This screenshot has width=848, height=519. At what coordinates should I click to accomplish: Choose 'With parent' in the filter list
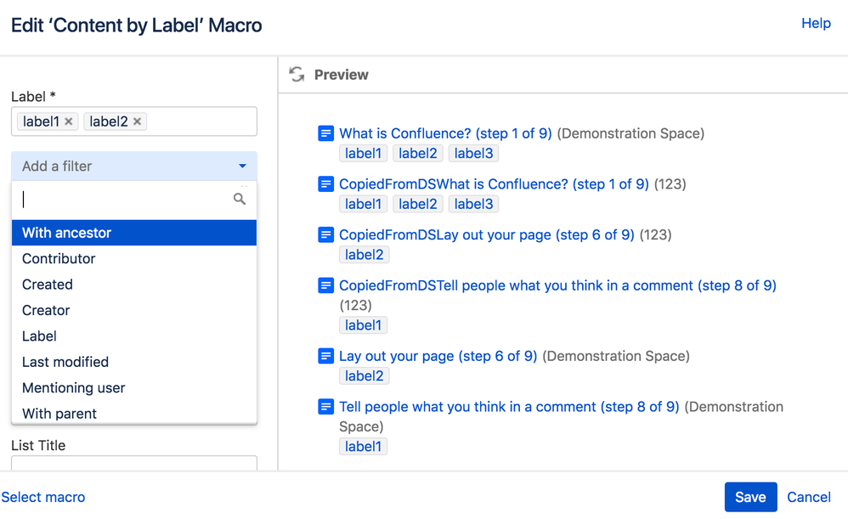59,414
